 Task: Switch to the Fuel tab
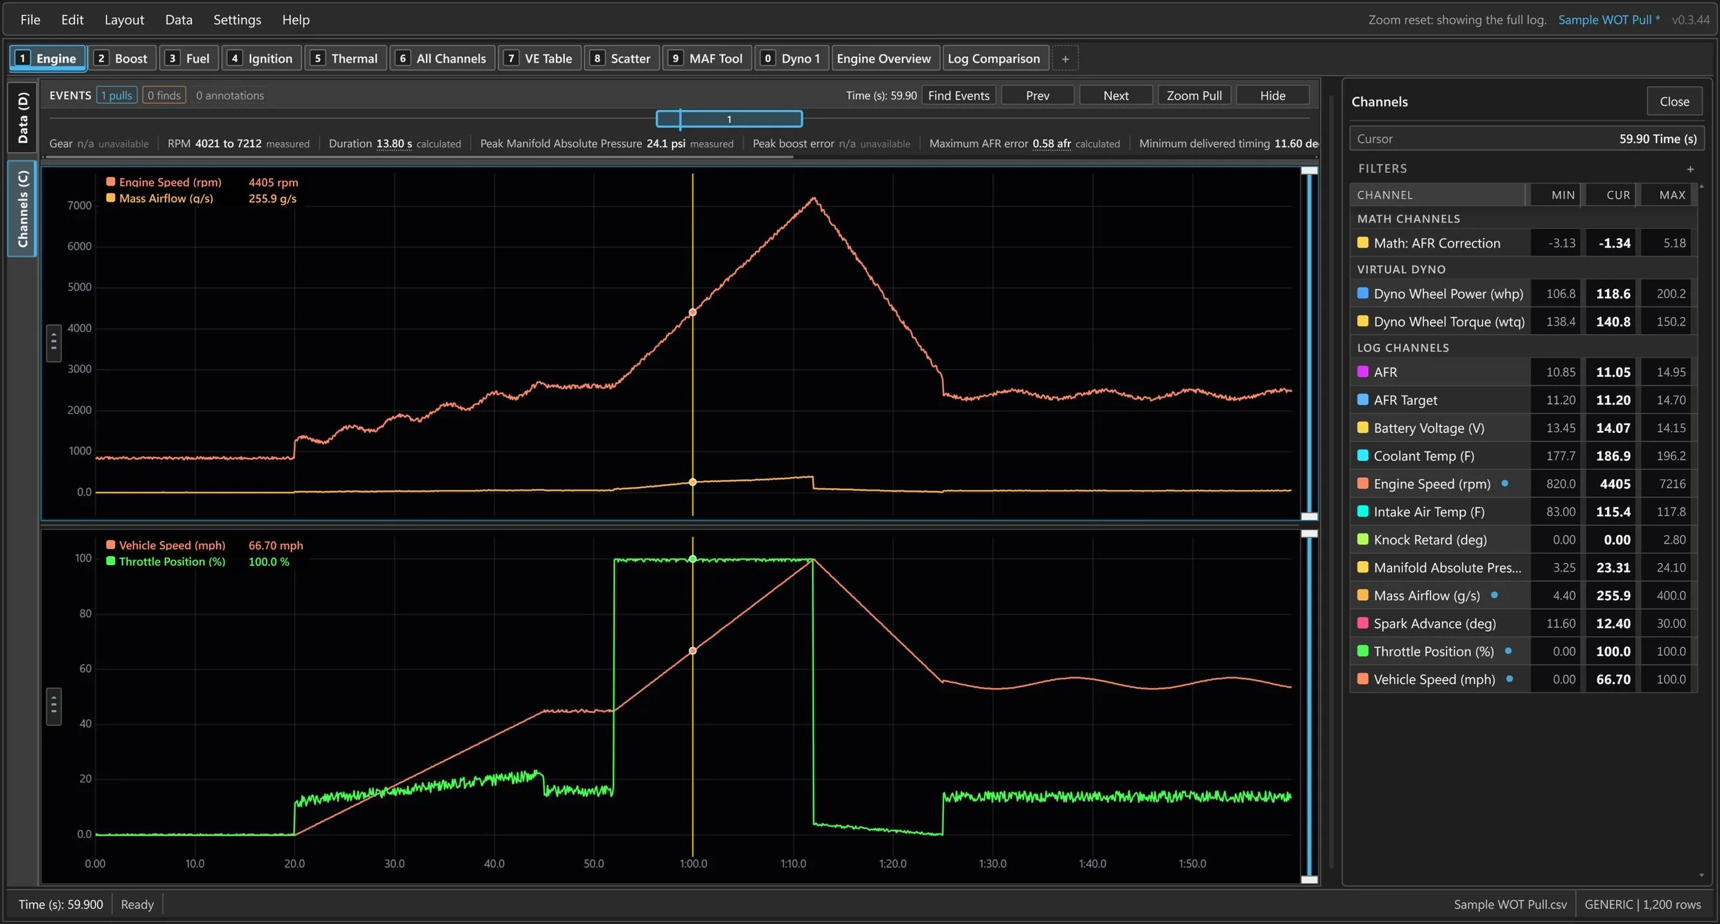[189, 58]
